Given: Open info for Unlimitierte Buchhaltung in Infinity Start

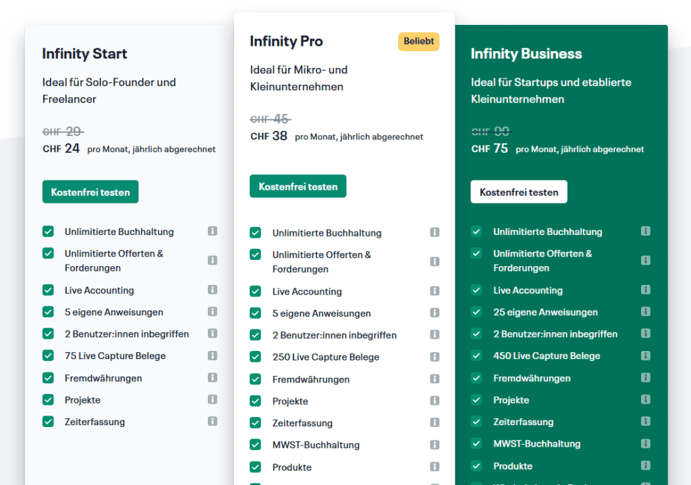Looking at the screenshot, I should pyautogui.click(x=213, y=231).
